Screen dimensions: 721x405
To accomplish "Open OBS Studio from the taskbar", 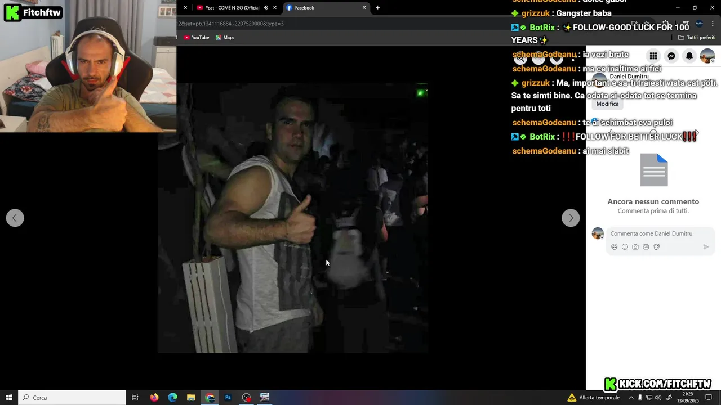I will (x=246, y=398).
